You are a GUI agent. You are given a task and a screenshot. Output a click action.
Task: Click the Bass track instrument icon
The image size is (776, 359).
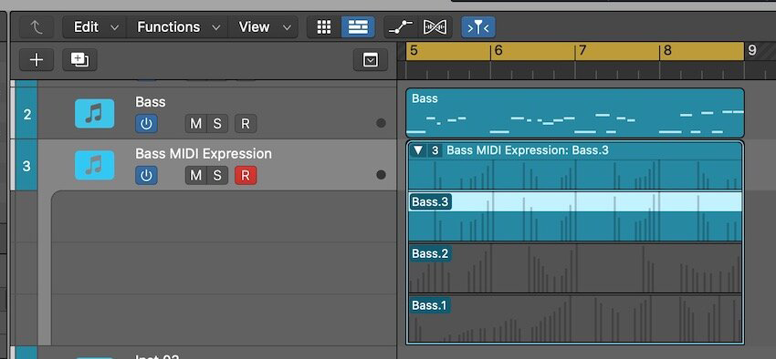(x=95, y=114)
